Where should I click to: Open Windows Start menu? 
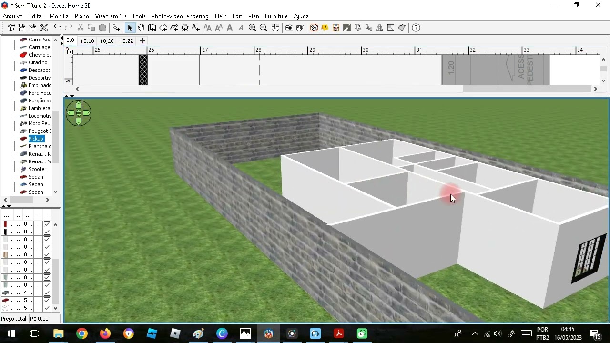click(x=11, y=333)
